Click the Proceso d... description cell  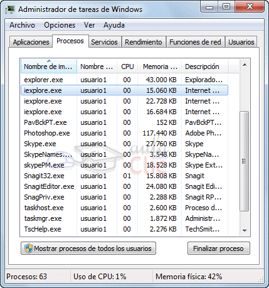coord(204,208)
